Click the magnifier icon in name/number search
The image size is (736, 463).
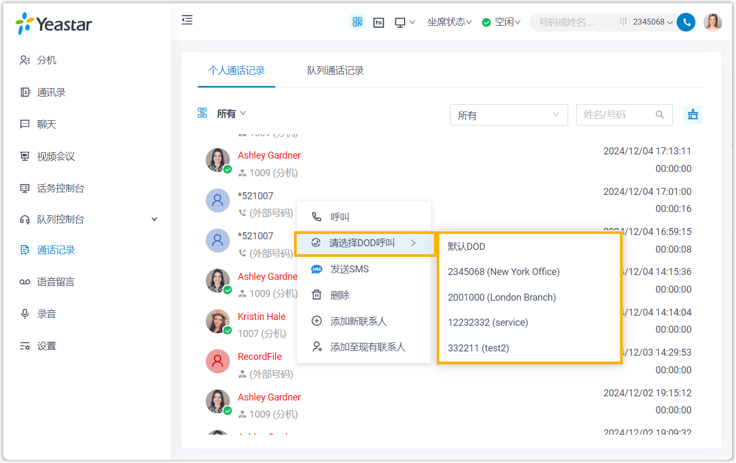(x=660, y=115)
